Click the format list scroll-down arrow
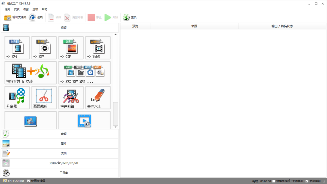Image resolution: width=327 pixels, height=184 pixels. (x=116, y=127)
